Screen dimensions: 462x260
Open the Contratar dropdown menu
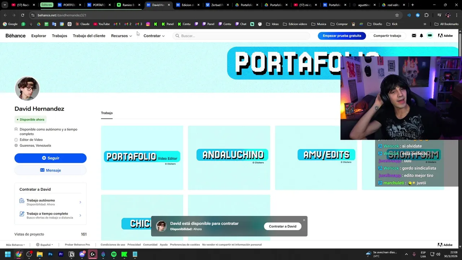[154, 36]
